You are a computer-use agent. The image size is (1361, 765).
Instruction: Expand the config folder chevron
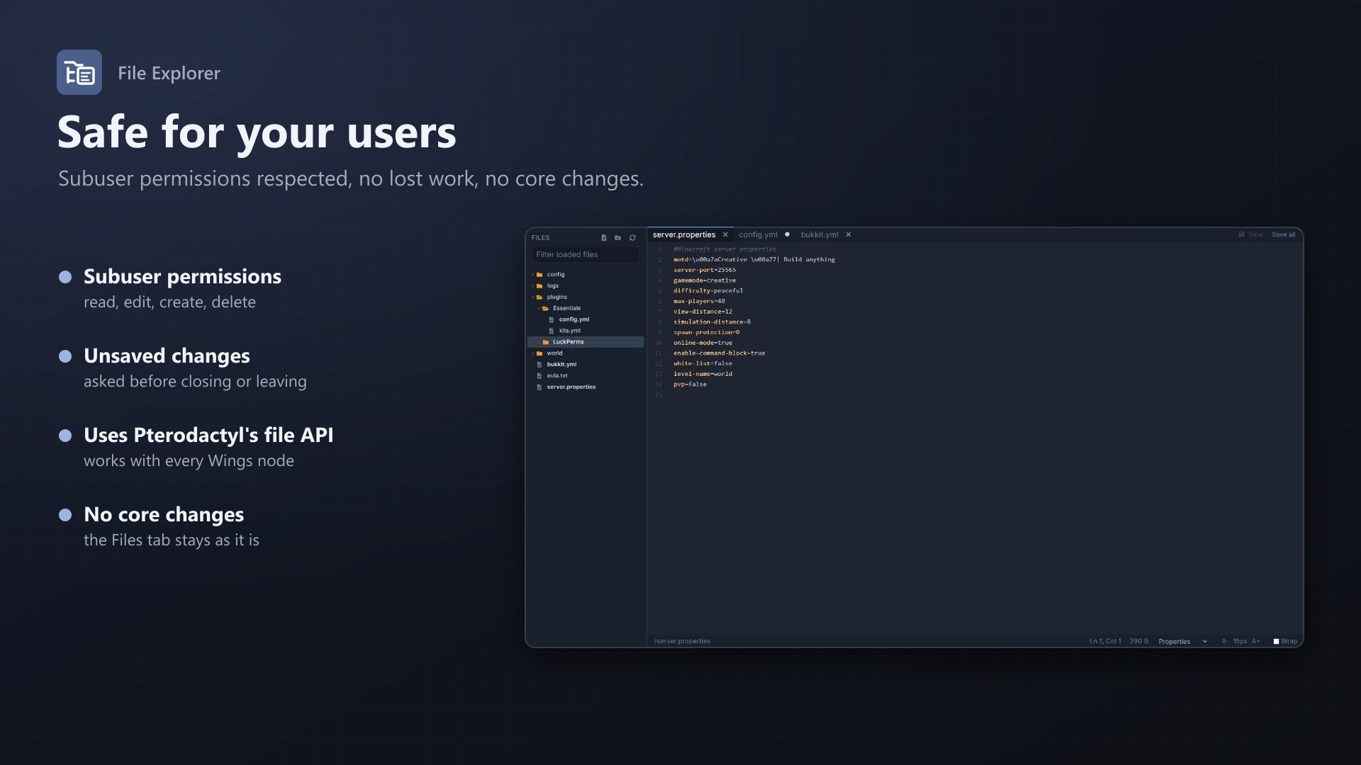click(532, 275)
